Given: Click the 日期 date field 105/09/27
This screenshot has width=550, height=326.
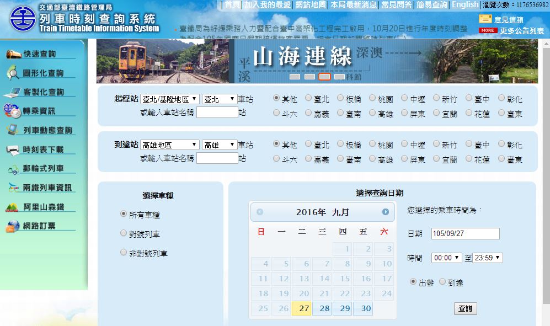Looking at the screenshot, I should click(466, 233).
